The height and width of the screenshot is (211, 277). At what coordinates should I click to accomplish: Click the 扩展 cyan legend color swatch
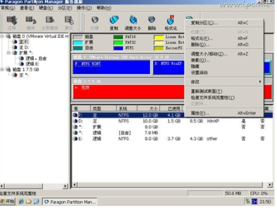78,43
